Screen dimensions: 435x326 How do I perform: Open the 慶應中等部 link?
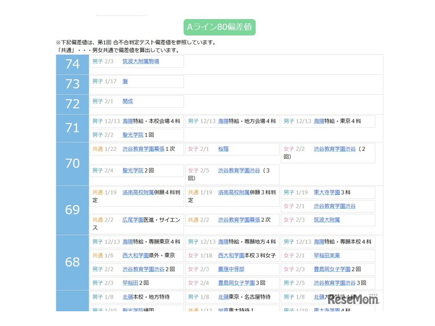pos(231,269)
